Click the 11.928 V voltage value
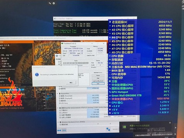This screenshot has width=184, height=138. click(163, 112)
